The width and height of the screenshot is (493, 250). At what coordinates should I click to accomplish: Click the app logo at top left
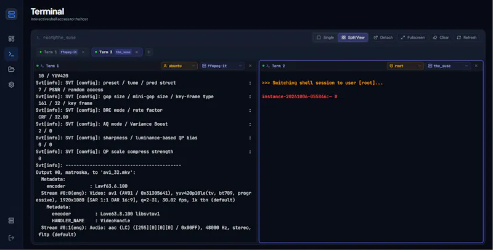[11, 14]
